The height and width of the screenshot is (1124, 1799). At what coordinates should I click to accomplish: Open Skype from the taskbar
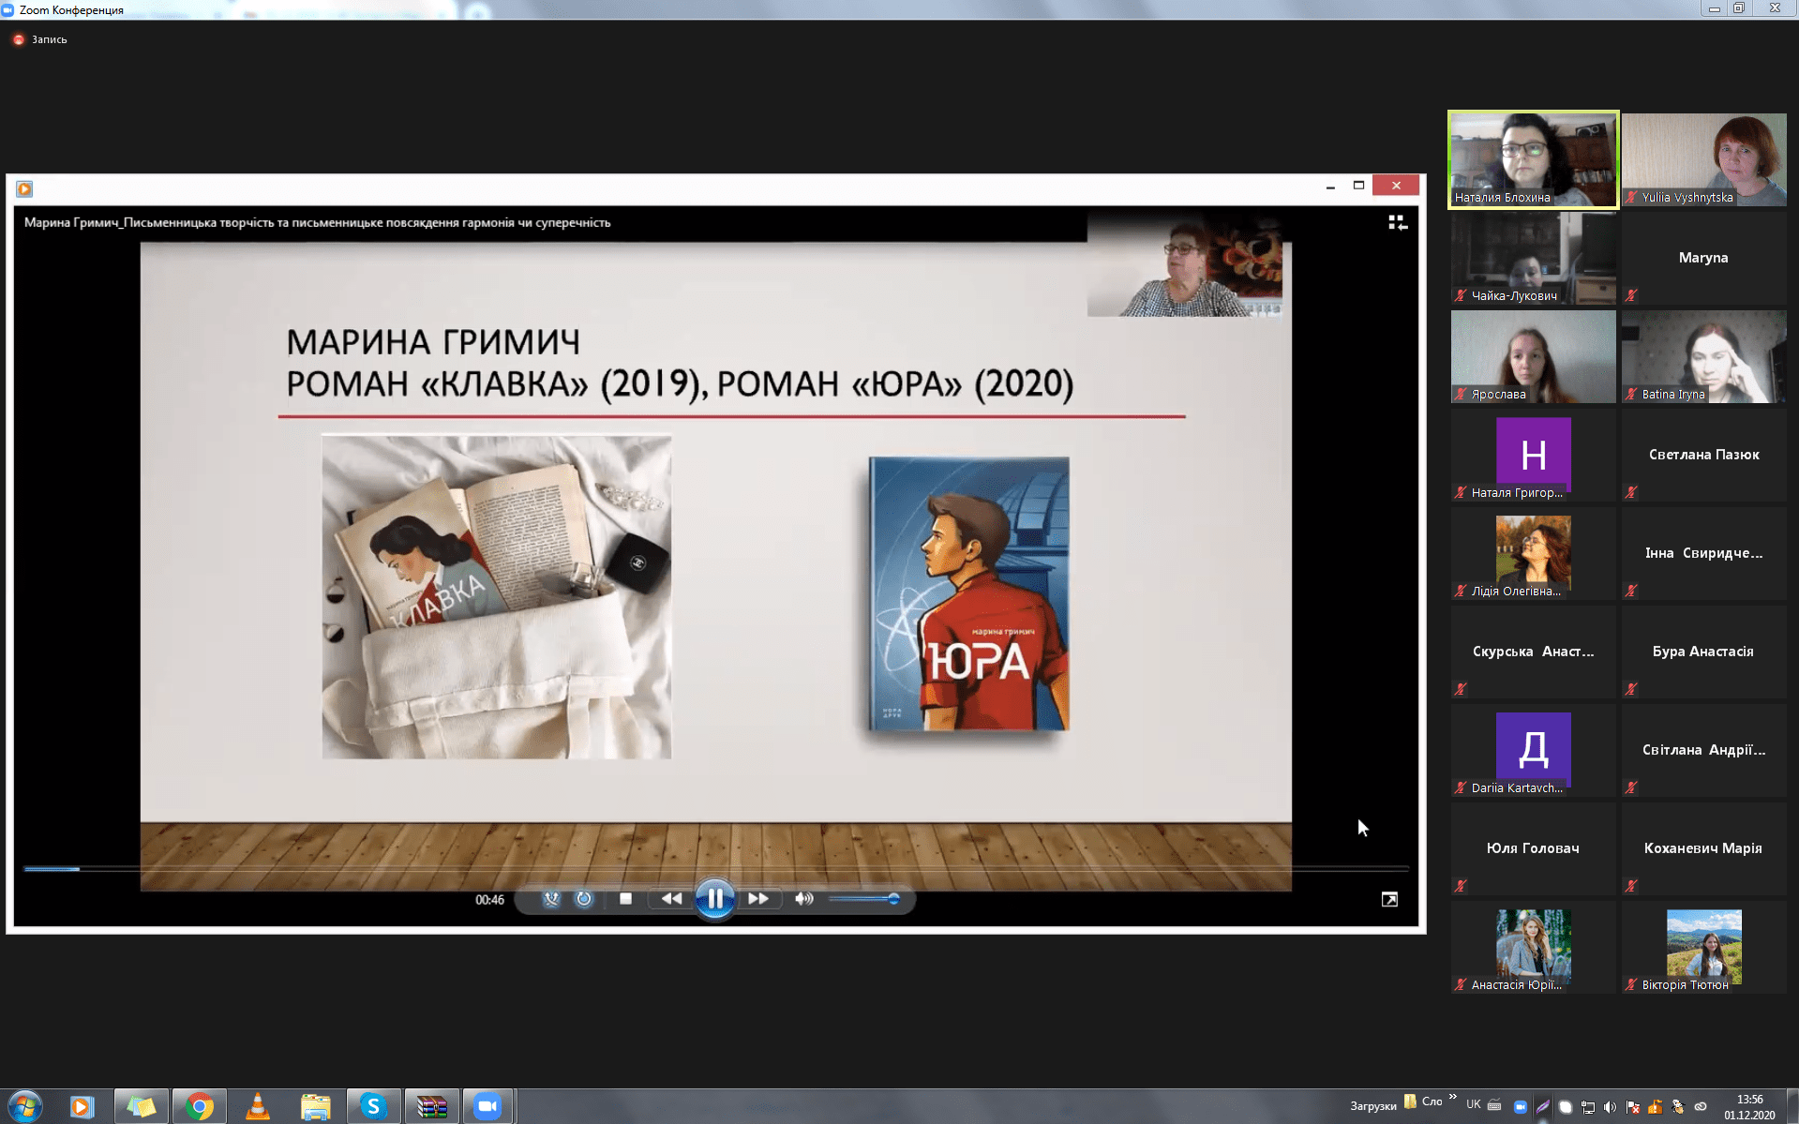[x=373, y=1106]
